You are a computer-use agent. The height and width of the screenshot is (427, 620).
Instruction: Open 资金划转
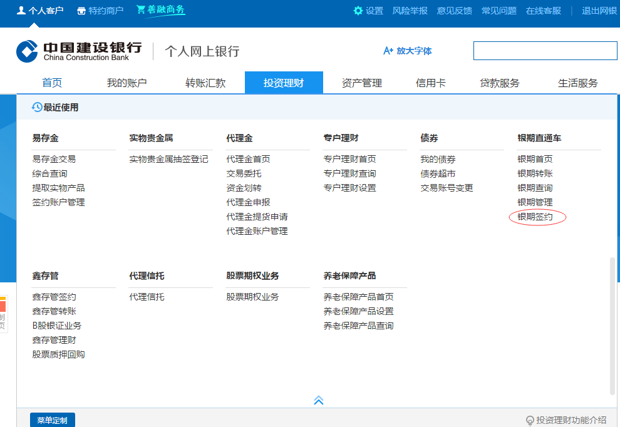pos(244,188)
